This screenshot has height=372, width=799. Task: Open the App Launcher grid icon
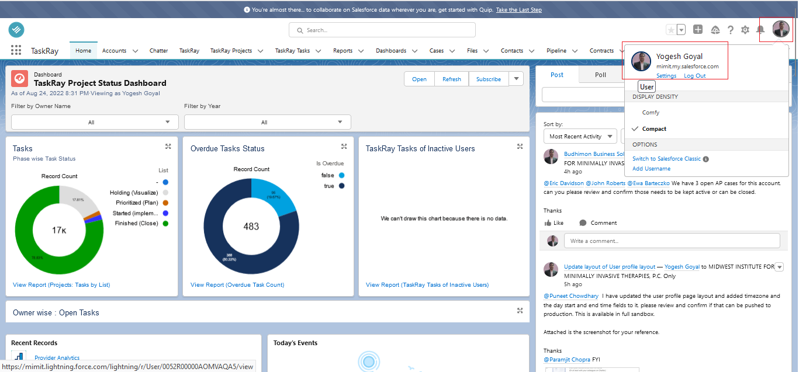16,50
